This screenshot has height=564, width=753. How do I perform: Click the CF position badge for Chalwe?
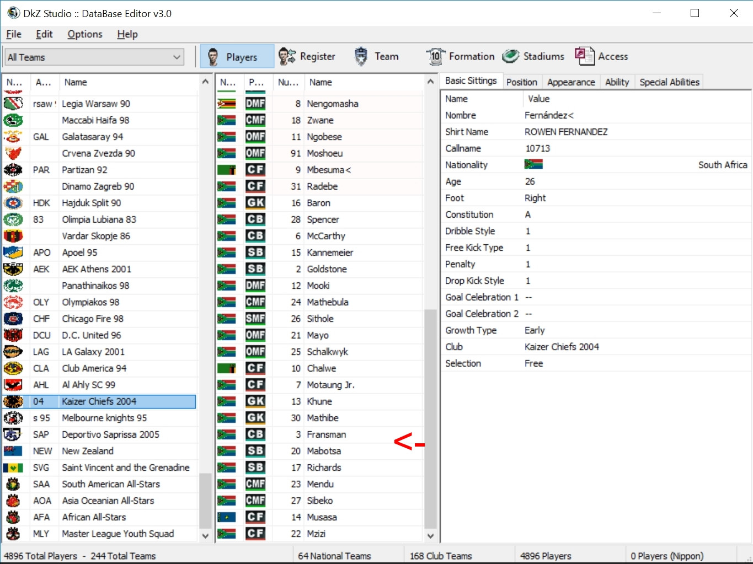point(255,368)
